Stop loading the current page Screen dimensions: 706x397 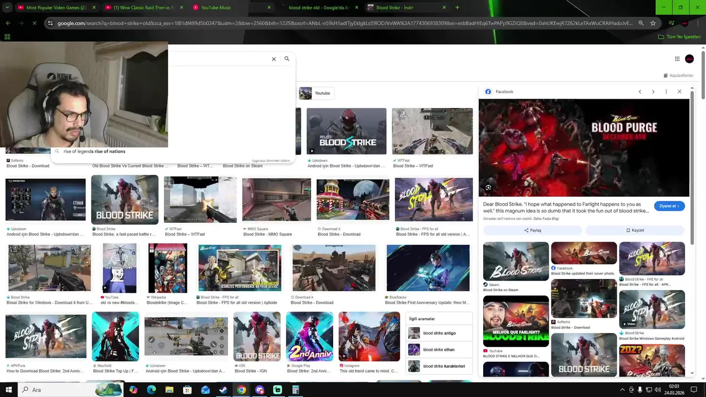coord(34,23)
